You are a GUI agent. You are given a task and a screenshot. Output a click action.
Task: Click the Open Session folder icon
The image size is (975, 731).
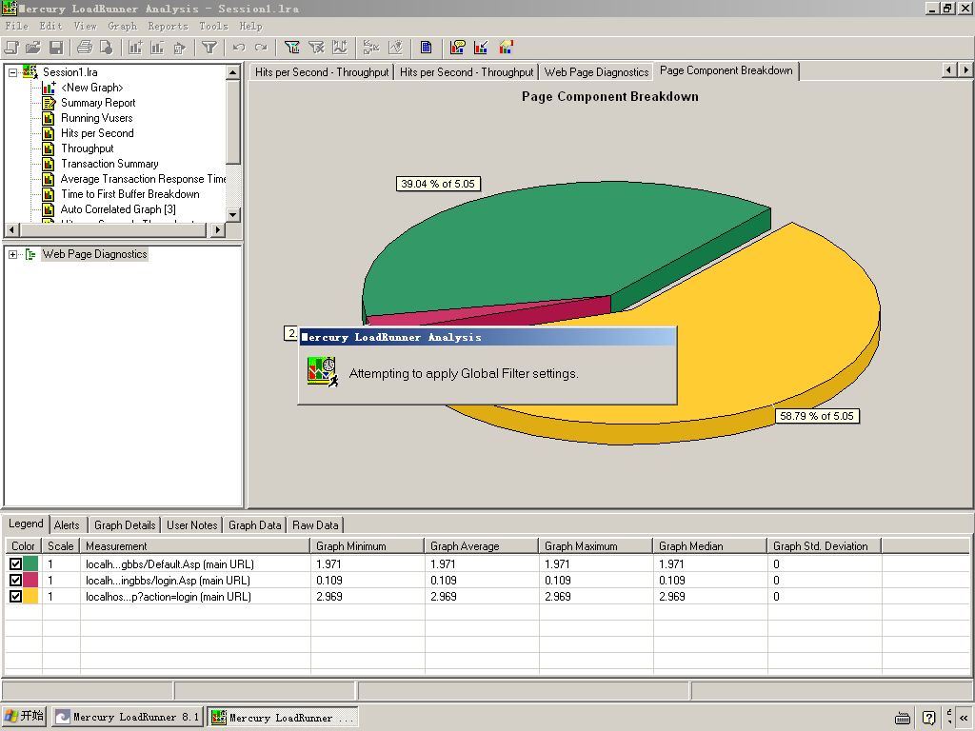coord(33,48)
